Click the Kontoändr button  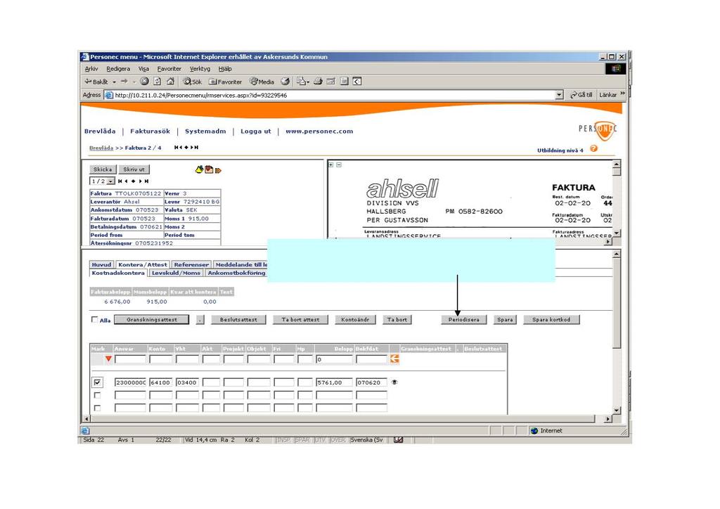click(x=355, y=319)
